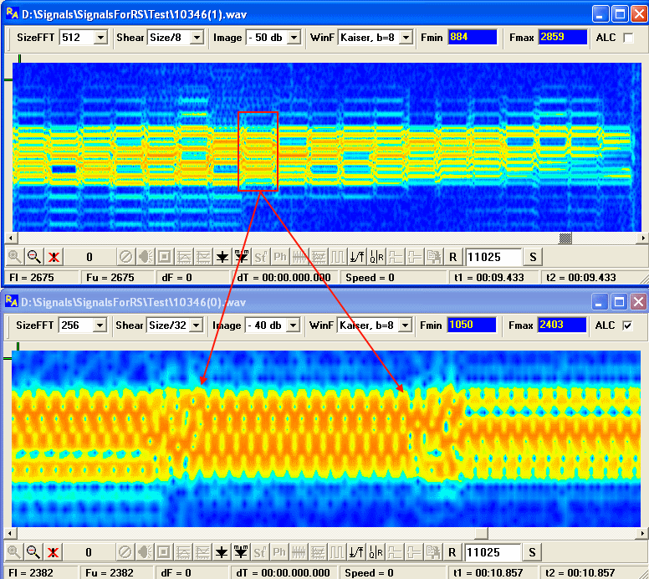This screenshot has width=649, height=579.
Task: Click the Fmax field showing 2403
Action: (561, 325)
